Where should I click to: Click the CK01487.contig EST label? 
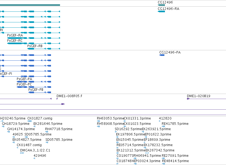(29, 145)
